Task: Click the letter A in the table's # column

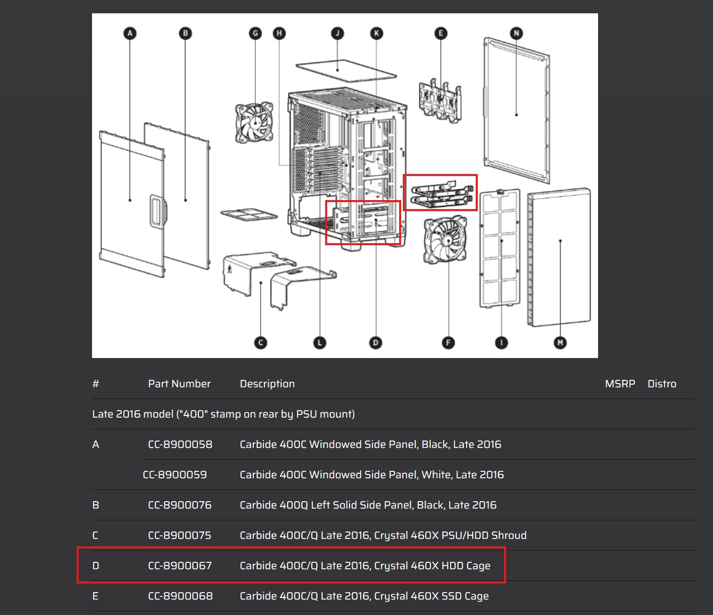Action: (x=96, y=444)
